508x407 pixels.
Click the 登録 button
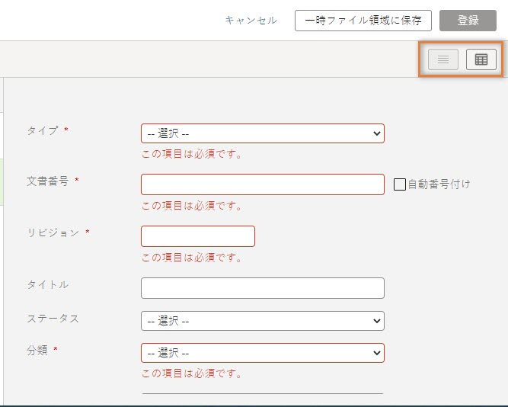click(468, 21)
